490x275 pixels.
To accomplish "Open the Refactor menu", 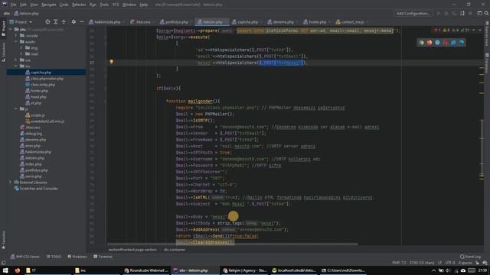I will [x=79, y=5].
